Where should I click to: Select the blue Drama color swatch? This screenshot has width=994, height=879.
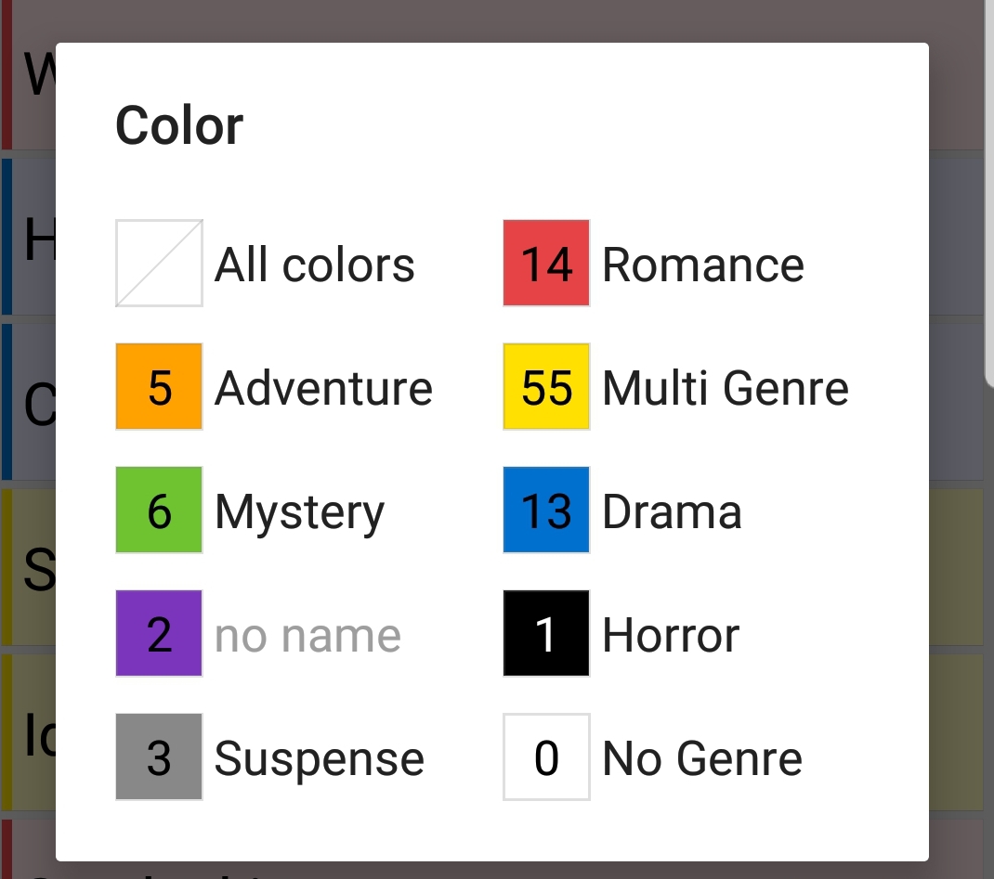tap(546, 510)
